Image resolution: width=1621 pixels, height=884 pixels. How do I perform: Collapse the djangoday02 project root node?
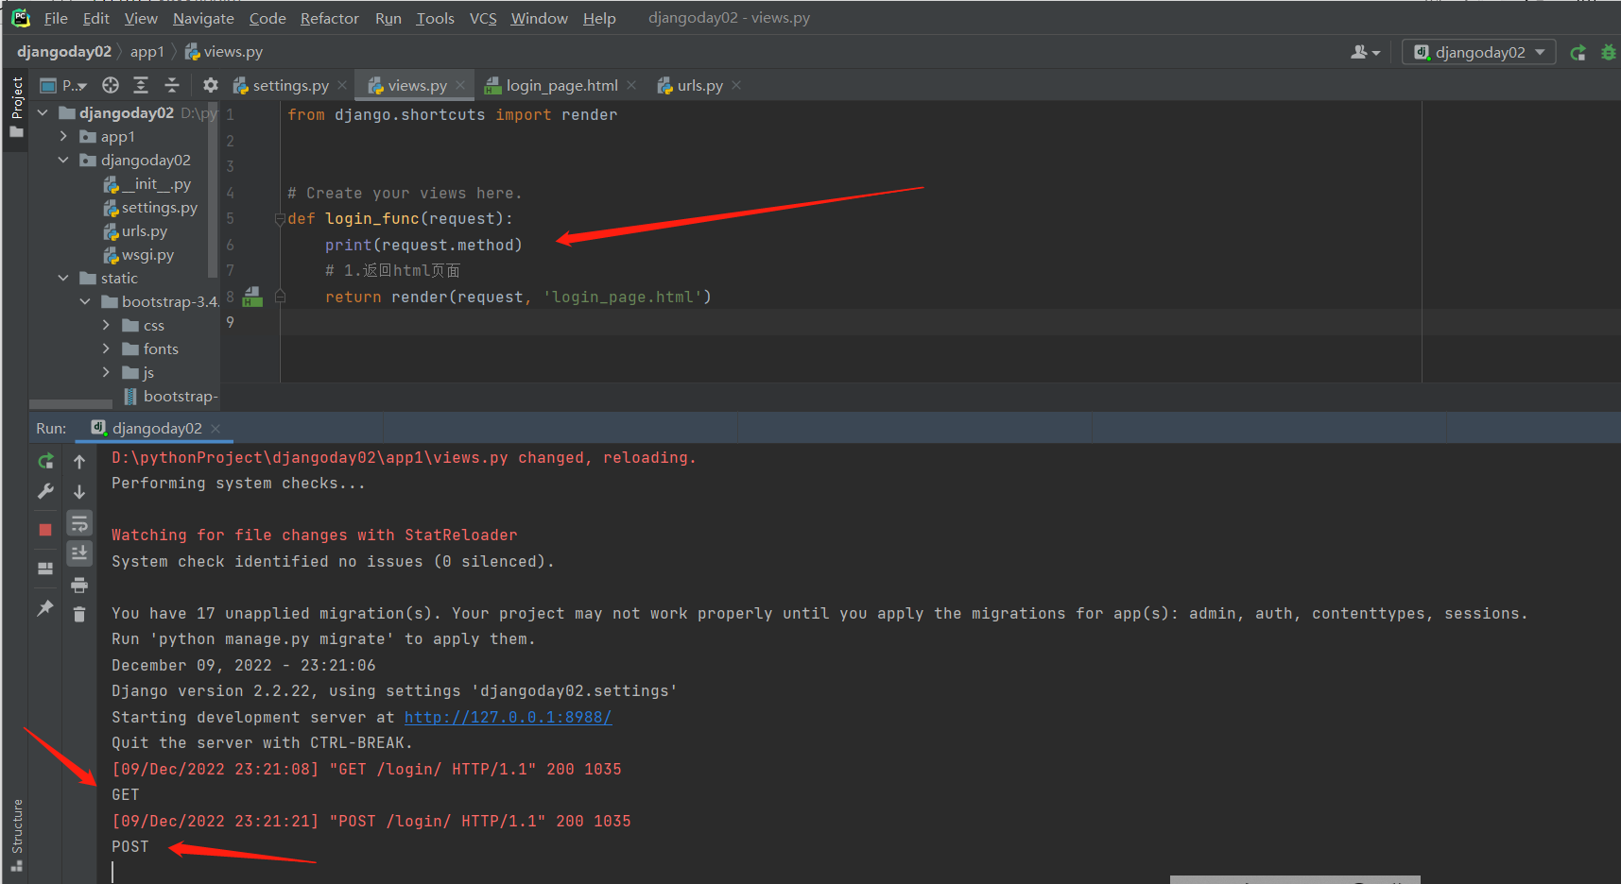(x=43, y=113)
